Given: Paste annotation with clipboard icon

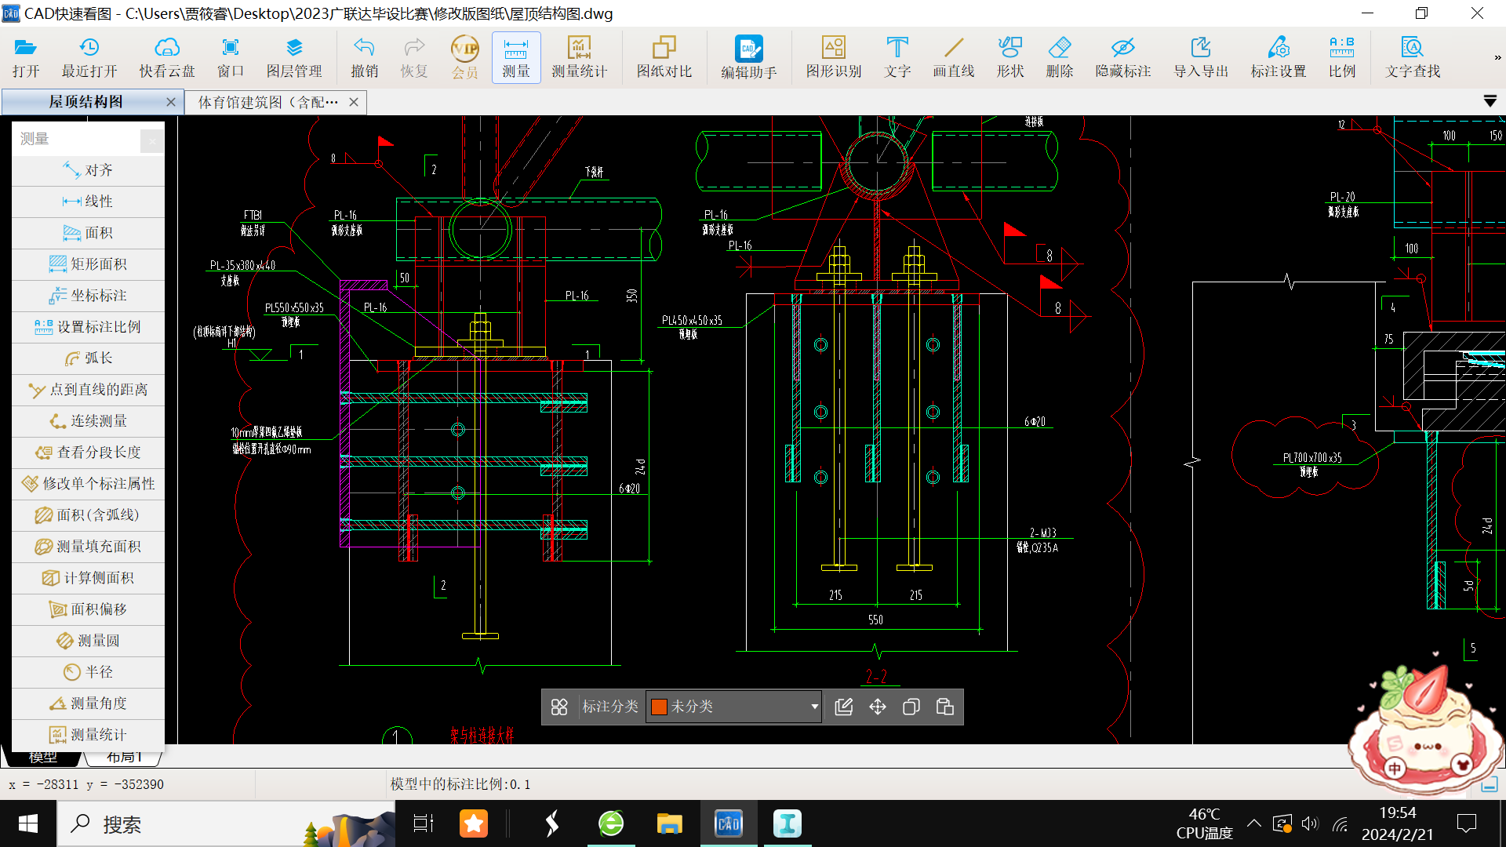Looking at the screenshot, I should [x=945, y=707].
